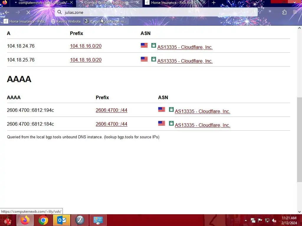Open "if you're gonna run m..." bookmark

point(106,21)
